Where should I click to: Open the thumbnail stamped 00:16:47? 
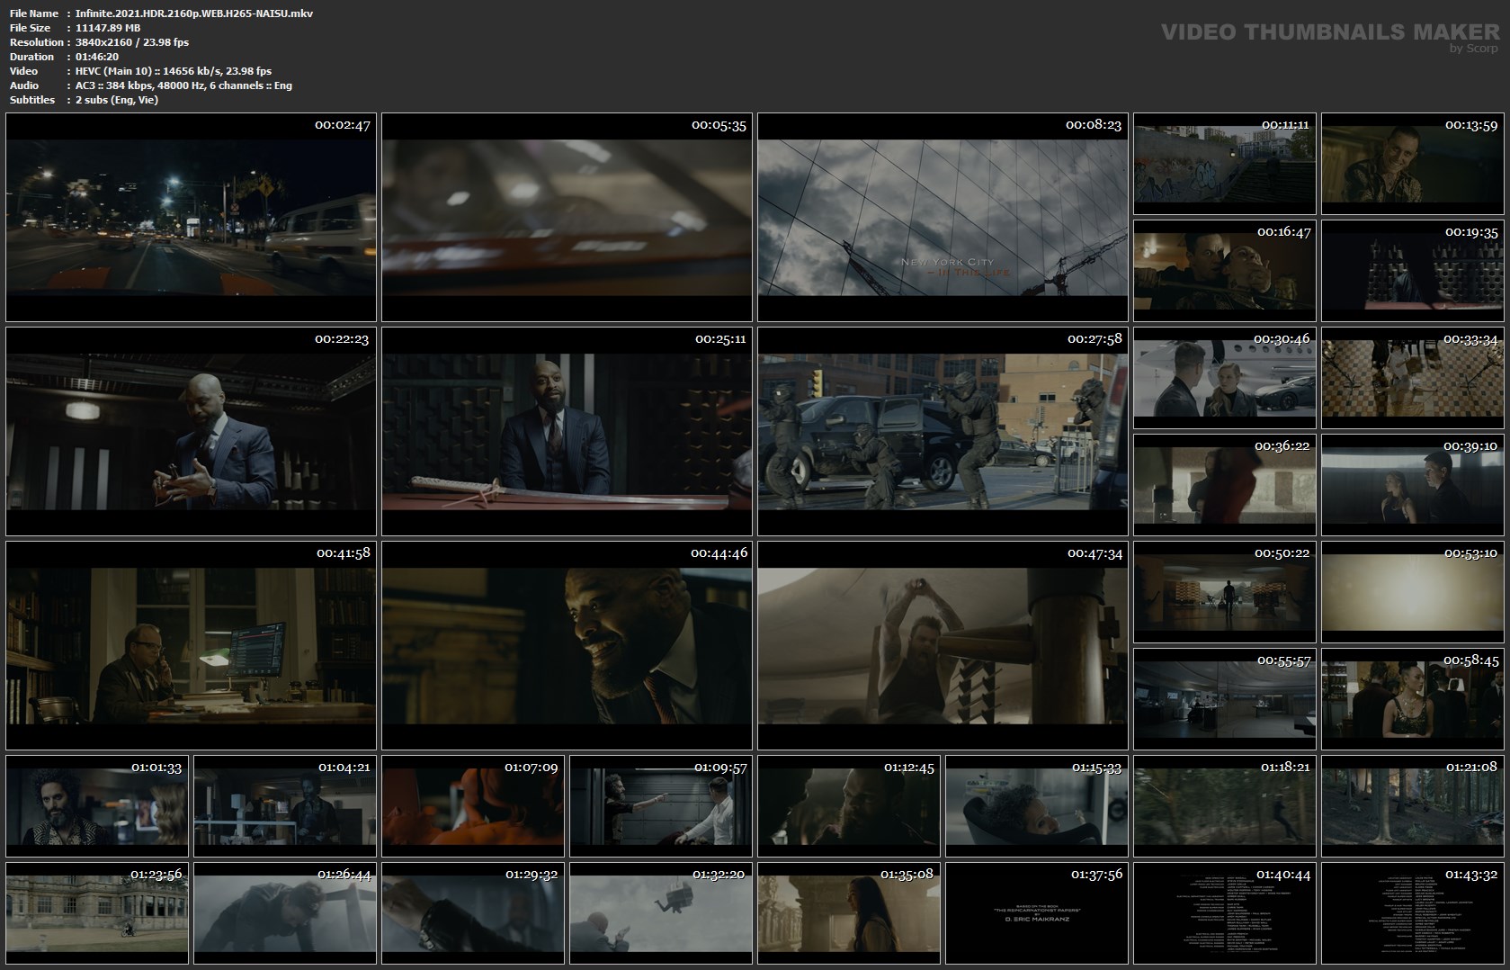(x=1225, y=271)
